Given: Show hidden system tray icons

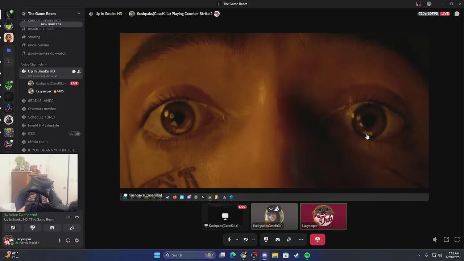Looking at the screenshot, I should click(x=419, y=255).
